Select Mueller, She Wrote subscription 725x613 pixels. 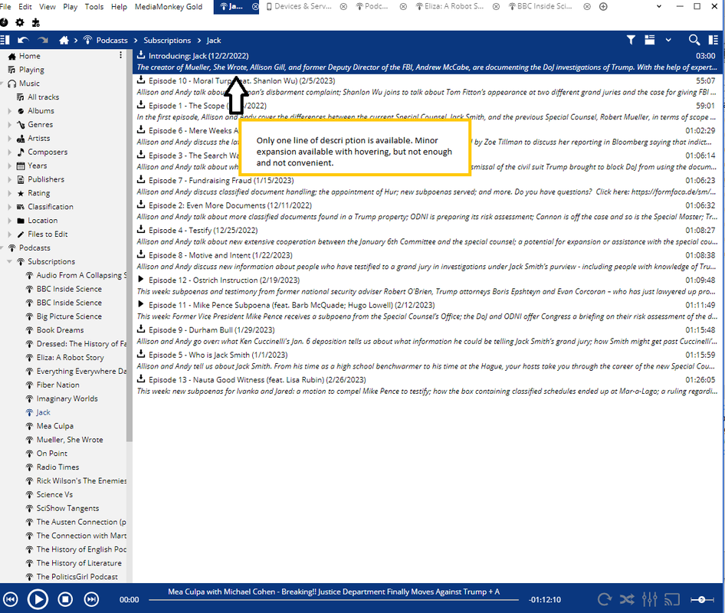(x=69, y=440)
